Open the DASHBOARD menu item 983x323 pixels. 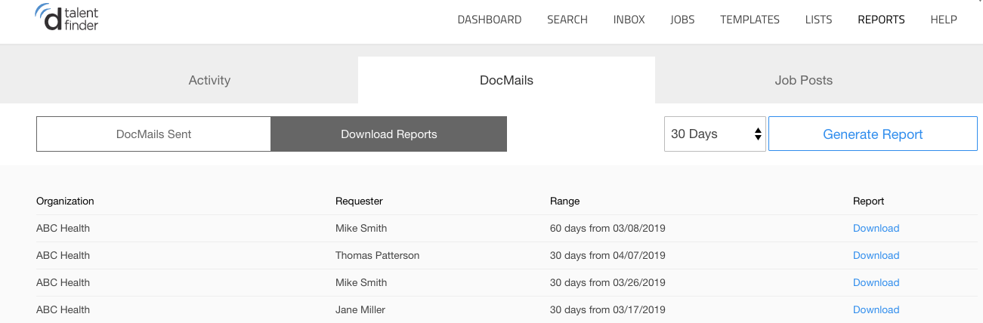pyautogui.click(x=490, y=20)
